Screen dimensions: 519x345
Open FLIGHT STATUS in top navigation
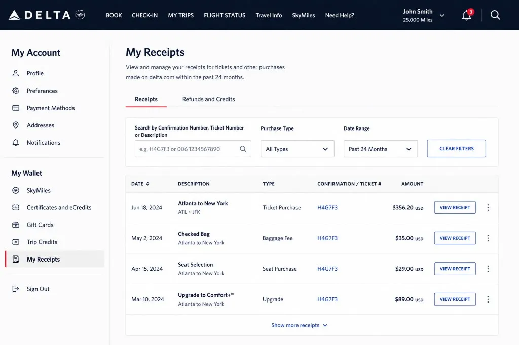[225, 15]
